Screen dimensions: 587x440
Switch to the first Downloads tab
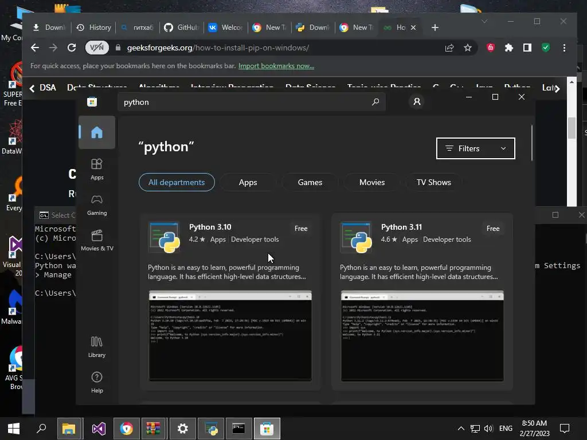coord(50,27)
